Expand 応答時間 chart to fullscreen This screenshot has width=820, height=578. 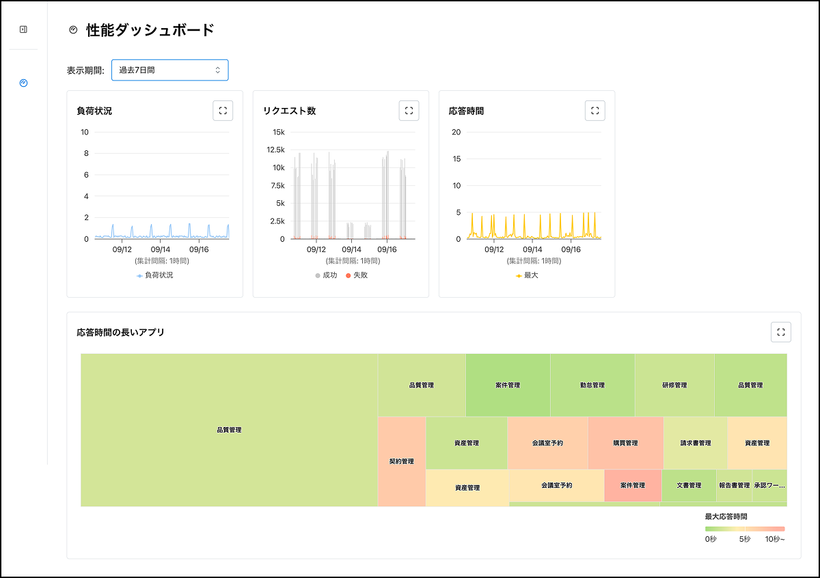(x=594, y=111)
